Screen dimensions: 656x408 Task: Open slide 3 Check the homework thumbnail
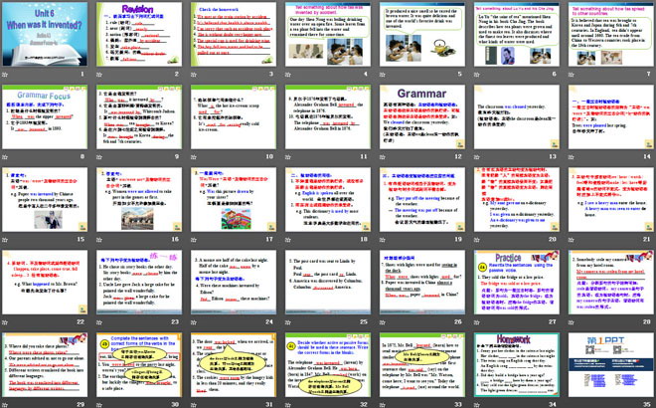(x=234, y=35)
